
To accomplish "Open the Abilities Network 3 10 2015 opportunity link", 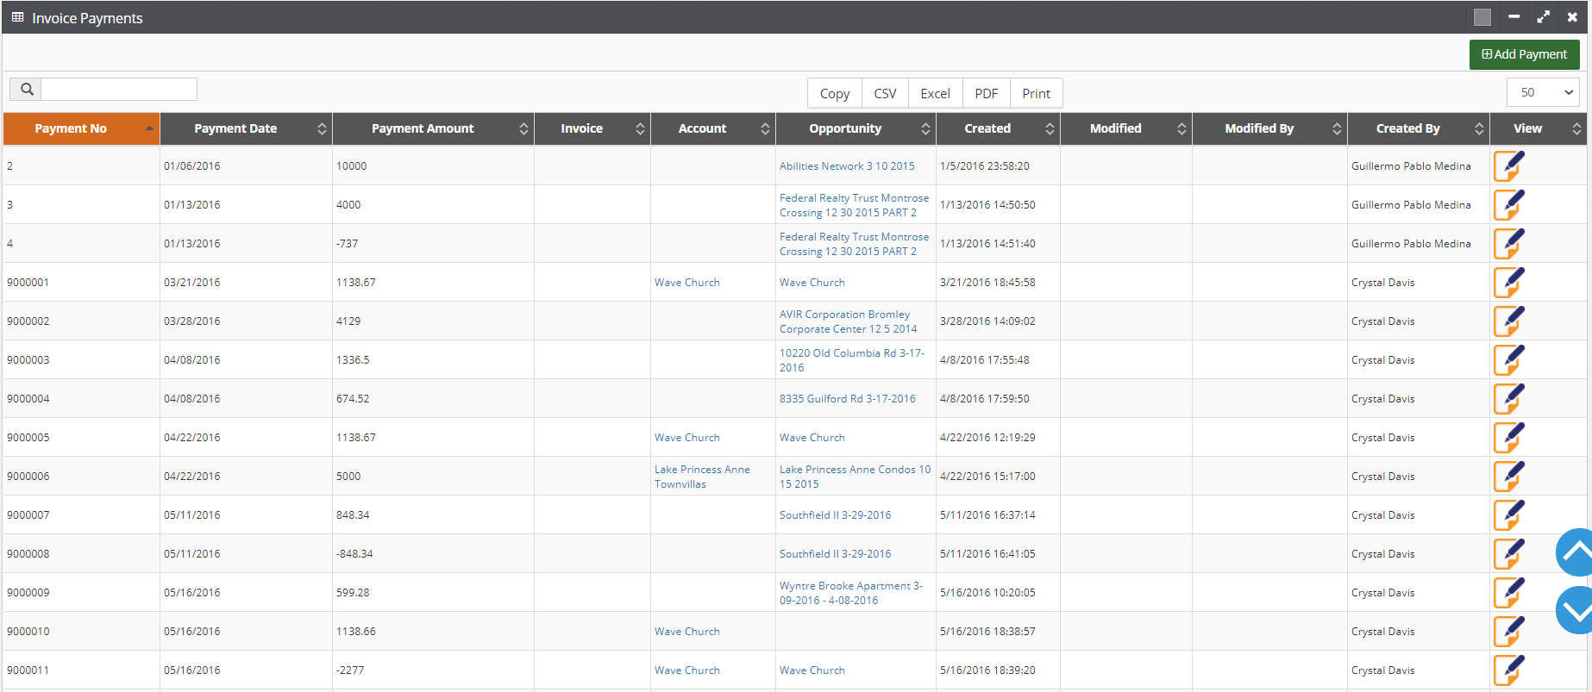I will [x=847, y=166].
